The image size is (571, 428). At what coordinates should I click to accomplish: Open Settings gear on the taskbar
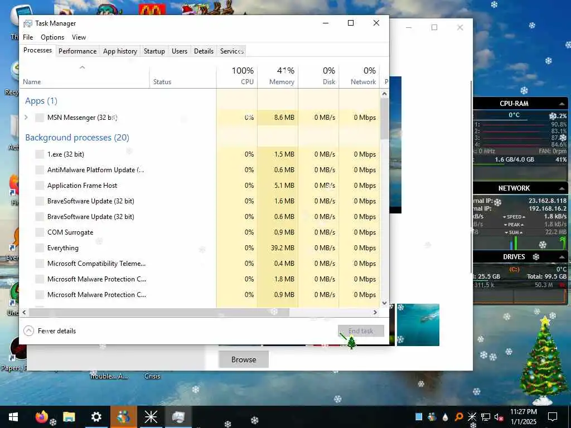pos(96,417)
